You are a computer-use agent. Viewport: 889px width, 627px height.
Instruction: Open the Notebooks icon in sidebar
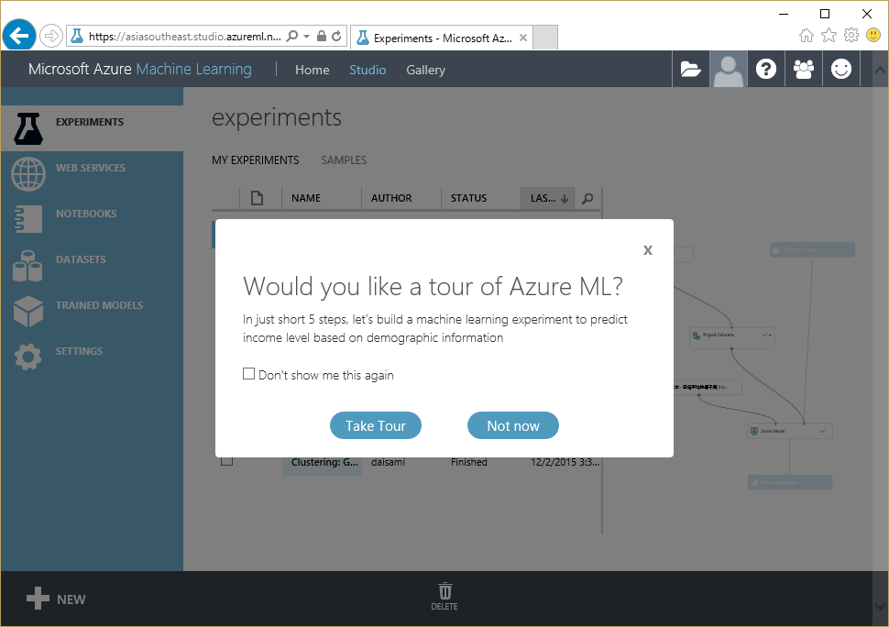point(28,219)
